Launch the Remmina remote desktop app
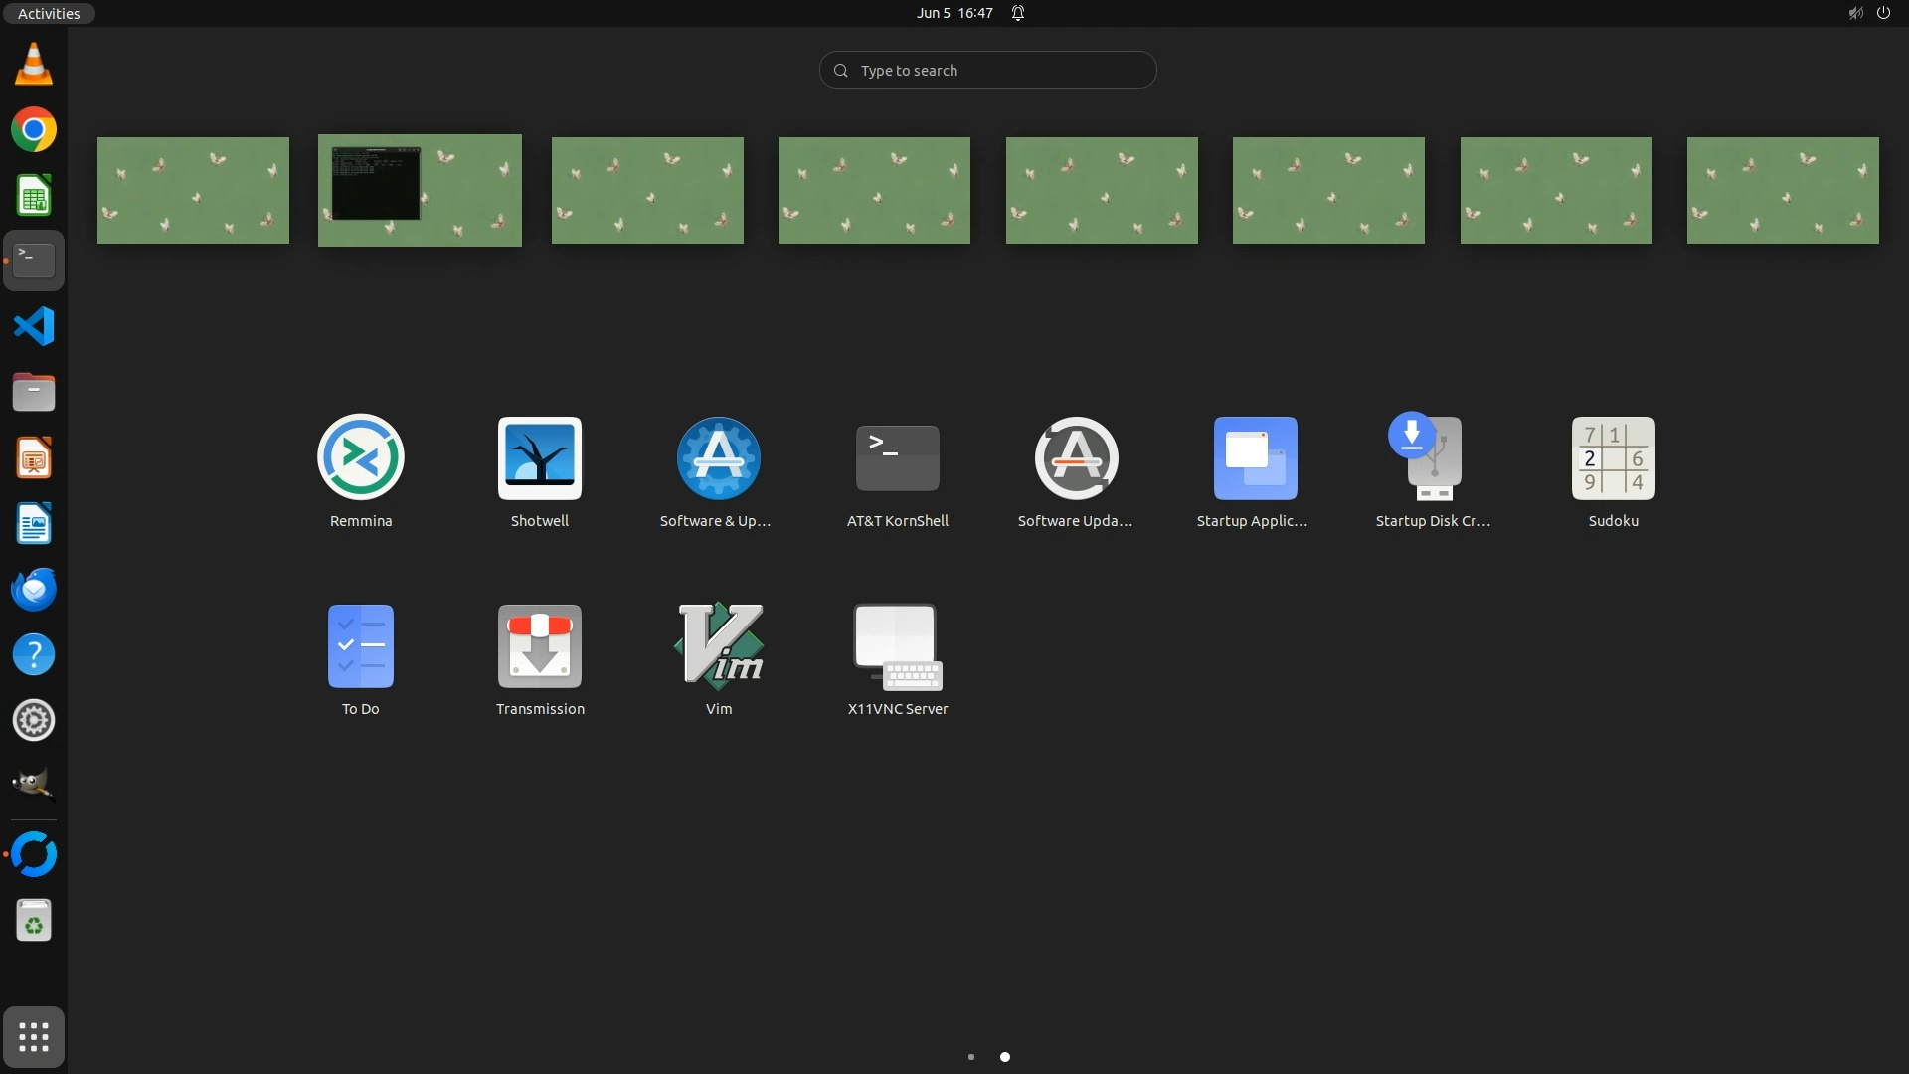 point(361,458)
